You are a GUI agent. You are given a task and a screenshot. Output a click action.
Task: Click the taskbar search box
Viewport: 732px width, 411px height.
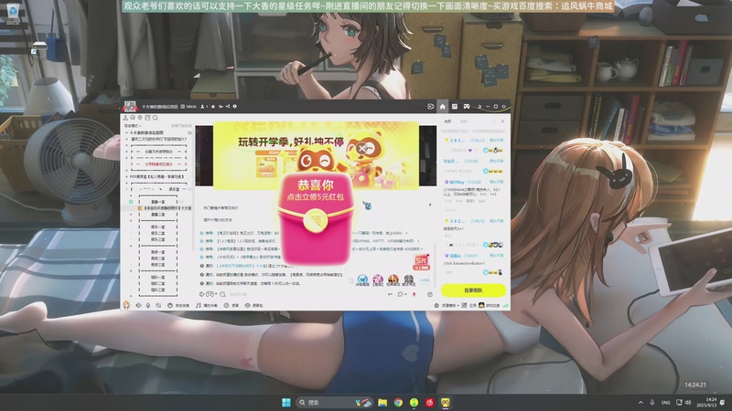(x=335, y=402)
